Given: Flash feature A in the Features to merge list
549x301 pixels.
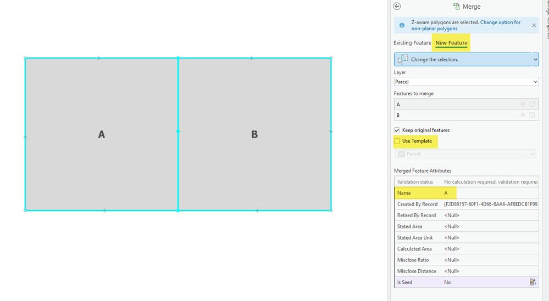Looking at the screenshot, I should pos(523,104).
